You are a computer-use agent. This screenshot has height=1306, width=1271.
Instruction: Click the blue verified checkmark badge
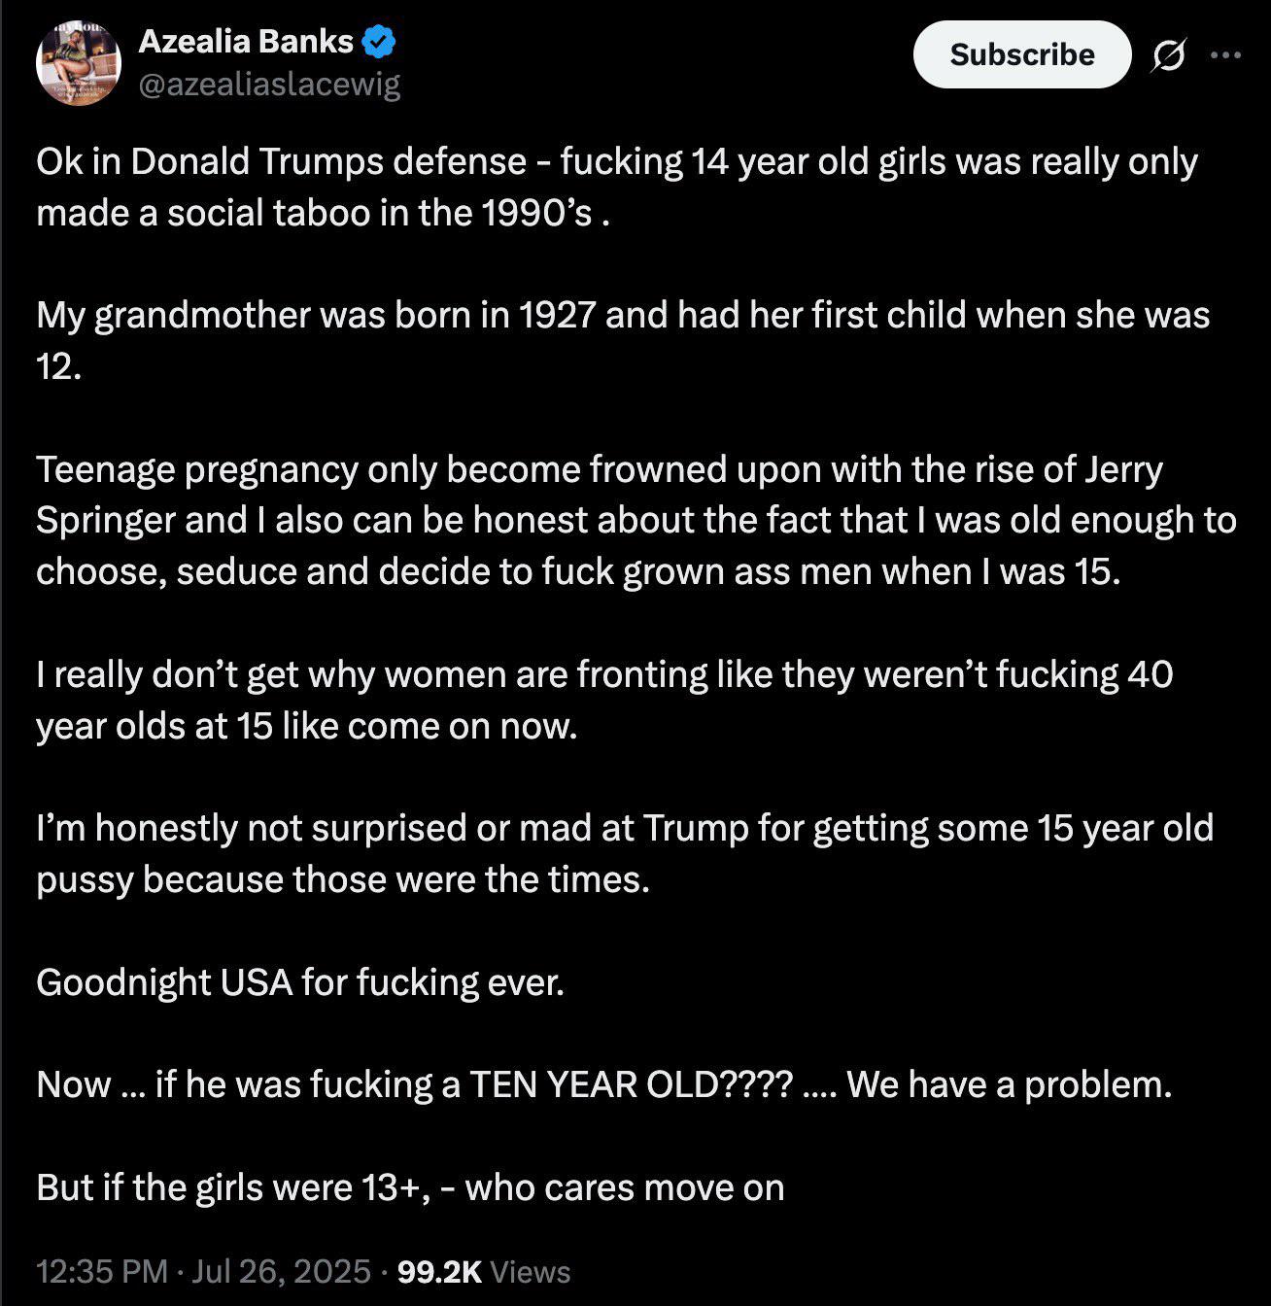pyautogui.click(x=378, y=42)
